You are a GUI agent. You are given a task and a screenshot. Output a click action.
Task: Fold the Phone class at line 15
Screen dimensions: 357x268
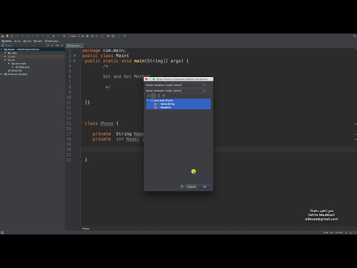(x=80, y=123)
